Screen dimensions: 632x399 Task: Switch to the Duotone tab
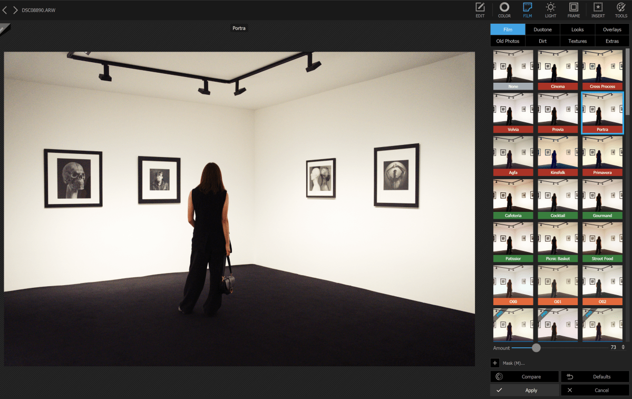(542, 30)
